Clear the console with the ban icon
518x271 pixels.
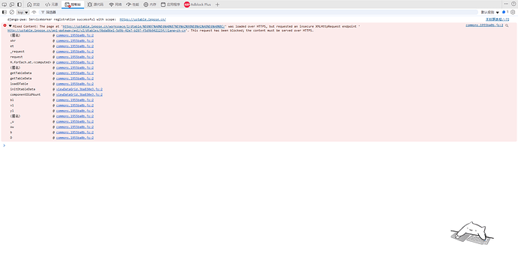click(12, 12)
